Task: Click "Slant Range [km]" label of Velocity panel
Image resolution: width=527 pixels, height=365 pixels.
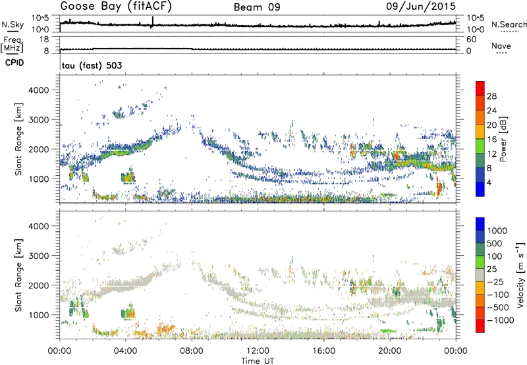Action: point(18,275)
